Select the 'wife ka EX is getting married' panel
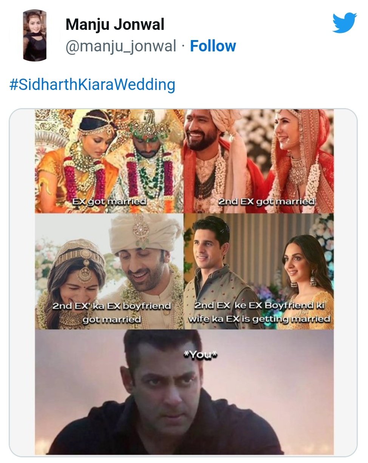The image size is (368, 463). point(258,271)
